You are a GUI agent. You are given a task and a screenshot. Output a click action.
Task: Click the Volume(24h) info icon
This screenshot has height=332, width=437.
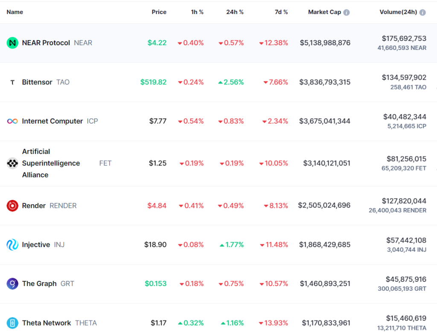point(422,12)
